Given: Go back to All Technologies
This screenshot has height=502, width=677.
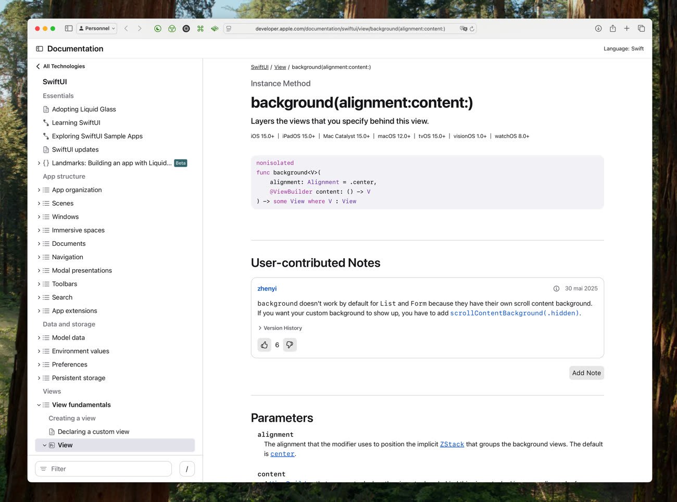Looking at the screenshot, I should click(60, 67).
